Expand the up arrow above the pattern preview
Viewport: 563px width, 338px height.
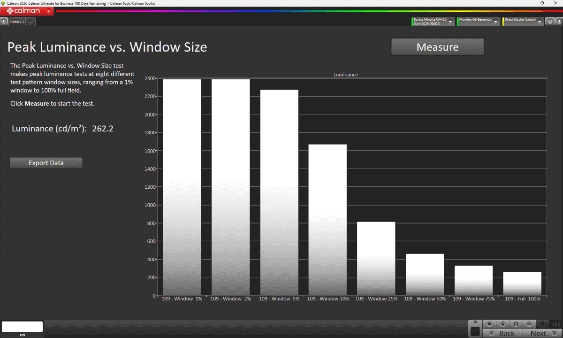475,322
